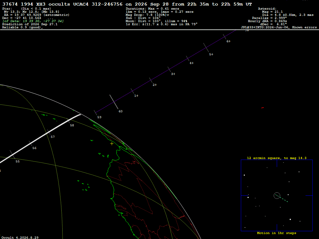Click the event title line with 37674 1994 XH3
Viewport: 319px width, 239px height.
(127, 4)
